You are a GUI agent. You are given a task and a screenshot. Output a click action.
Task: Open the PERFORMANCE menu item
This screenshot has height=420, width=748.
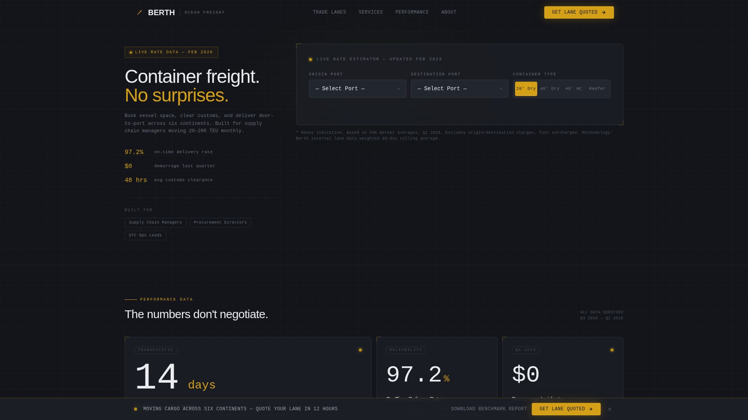click(x=412, y=12)
